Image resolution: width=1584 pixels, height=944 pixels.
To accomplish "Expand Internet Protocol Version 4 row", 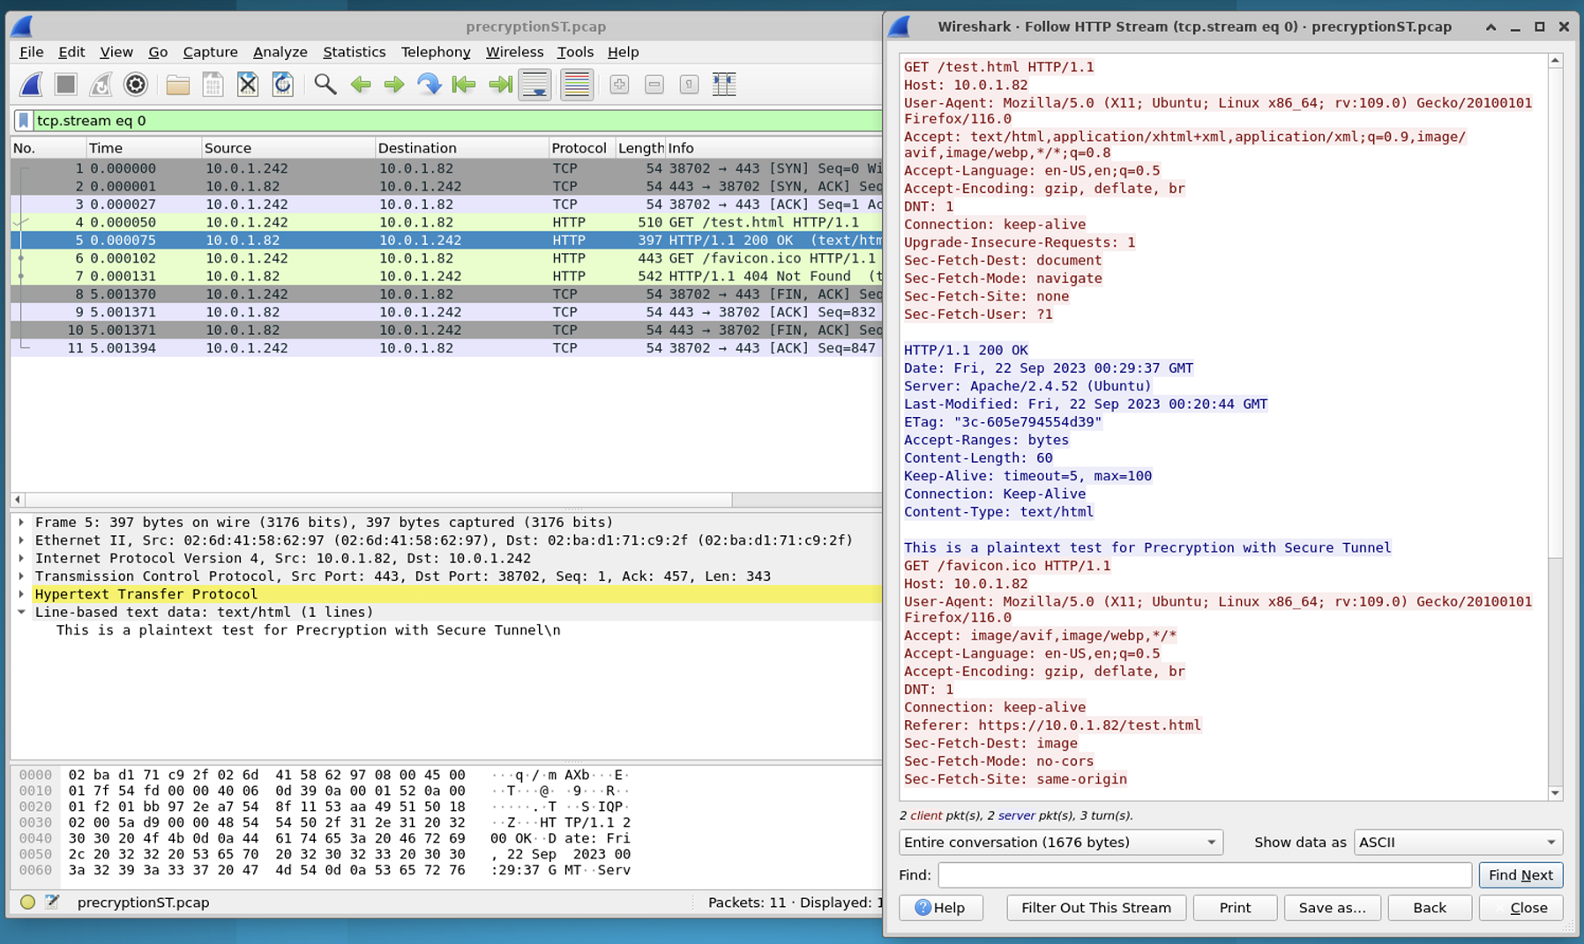I will coord(21,559).
